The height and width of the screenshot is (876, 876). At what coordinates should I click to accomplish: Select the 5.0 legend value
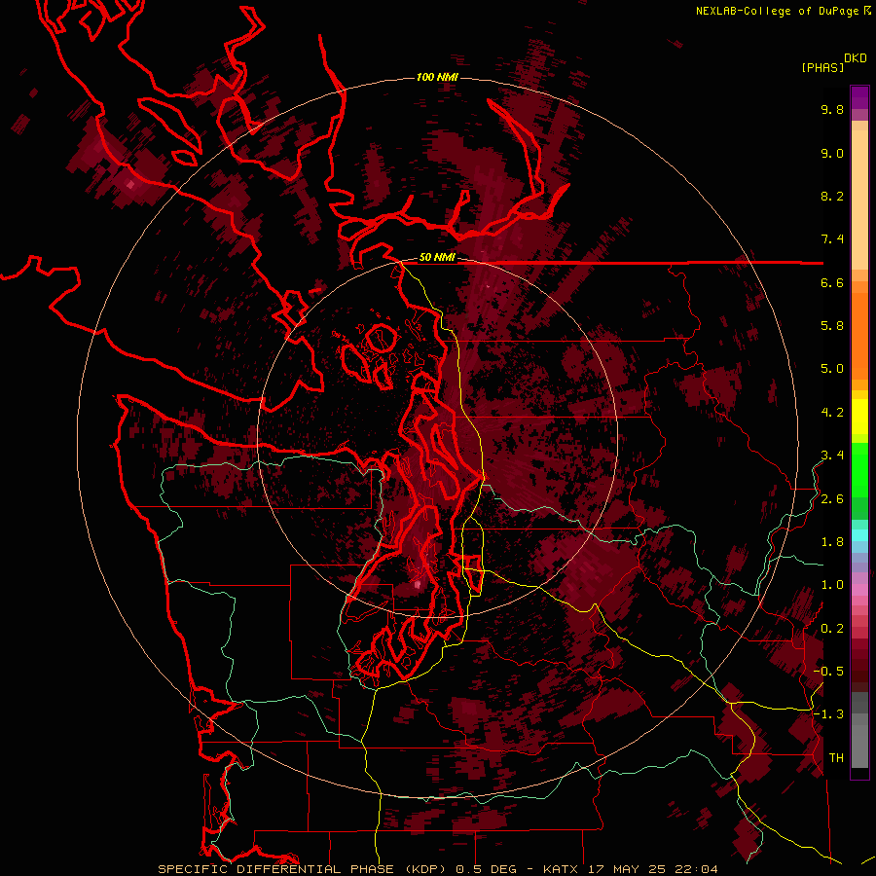[x=832, y=369]
